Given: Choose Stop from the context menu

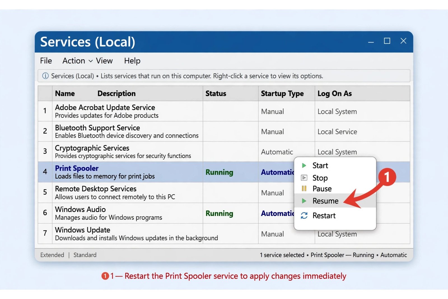Looking at the screenshot, I should point(335,178).
